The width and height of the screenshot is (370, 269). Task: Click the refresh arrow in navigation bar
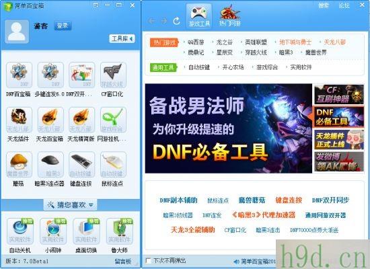point(176,21)
